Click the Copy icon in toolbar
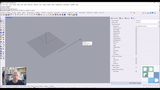The width and height of the screenshot is (160, 90). click(15, 15)
